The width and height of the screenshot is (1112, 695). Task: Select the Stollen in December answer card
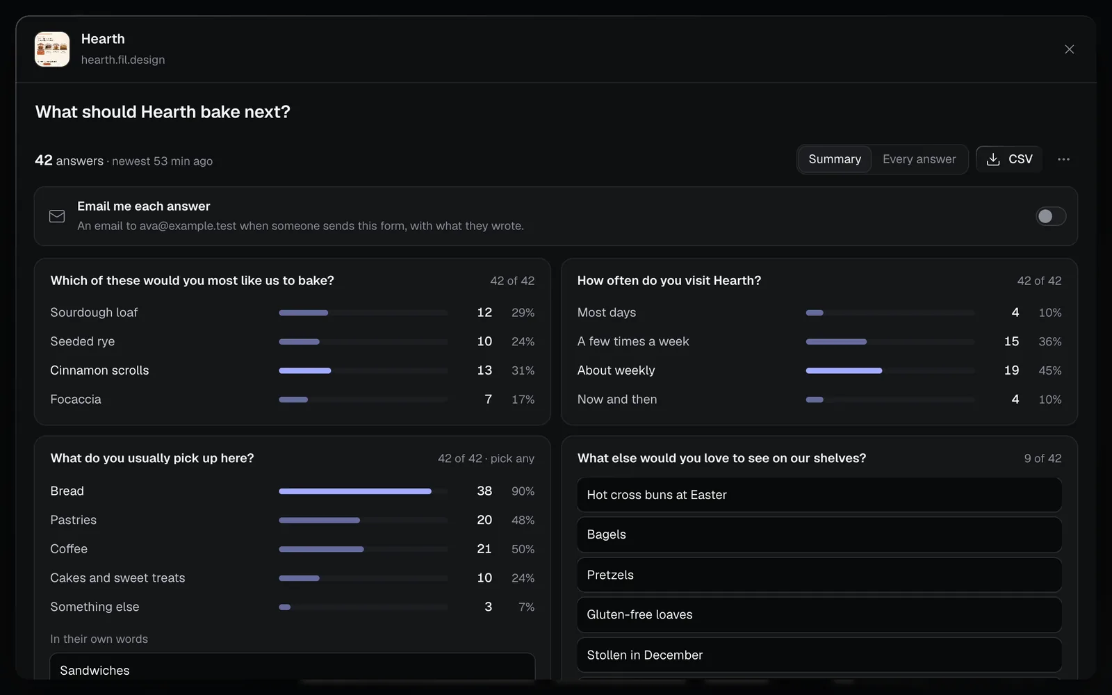coord(819,655)
